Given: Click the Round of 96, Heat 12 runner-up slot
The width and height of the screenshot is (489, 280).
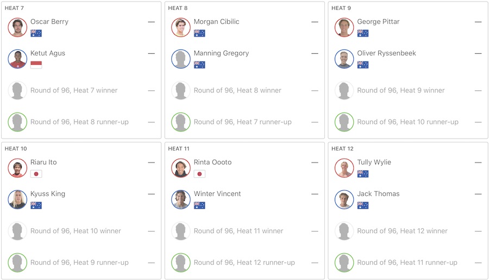Looking at the screenshot, I should (244, 263).
